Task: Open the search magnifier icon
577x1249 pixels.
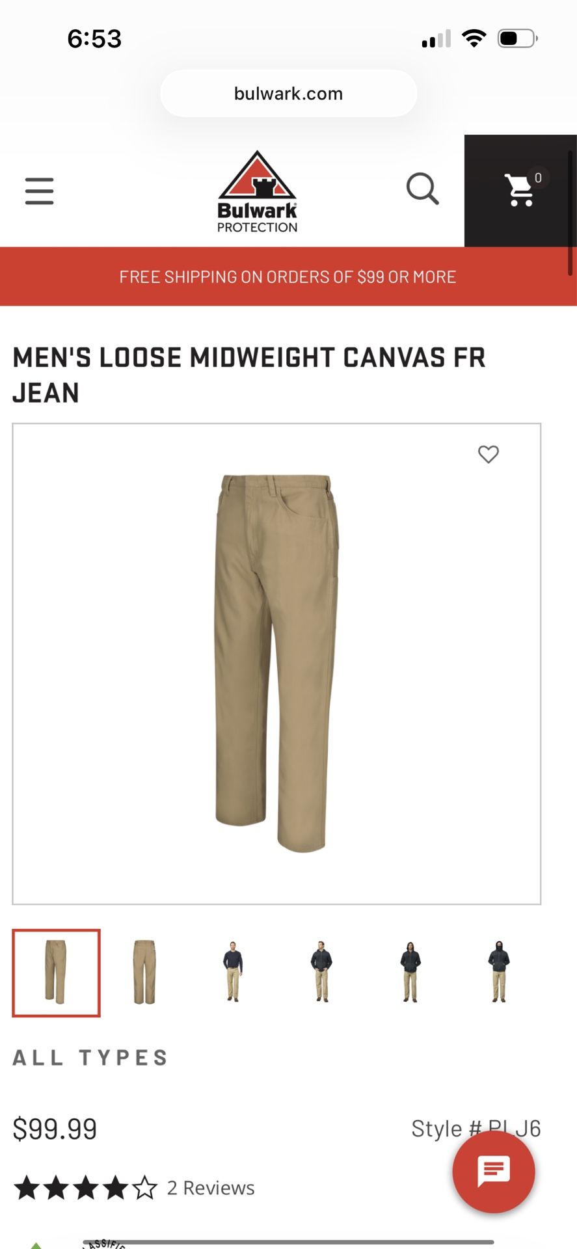Action: 422,189
